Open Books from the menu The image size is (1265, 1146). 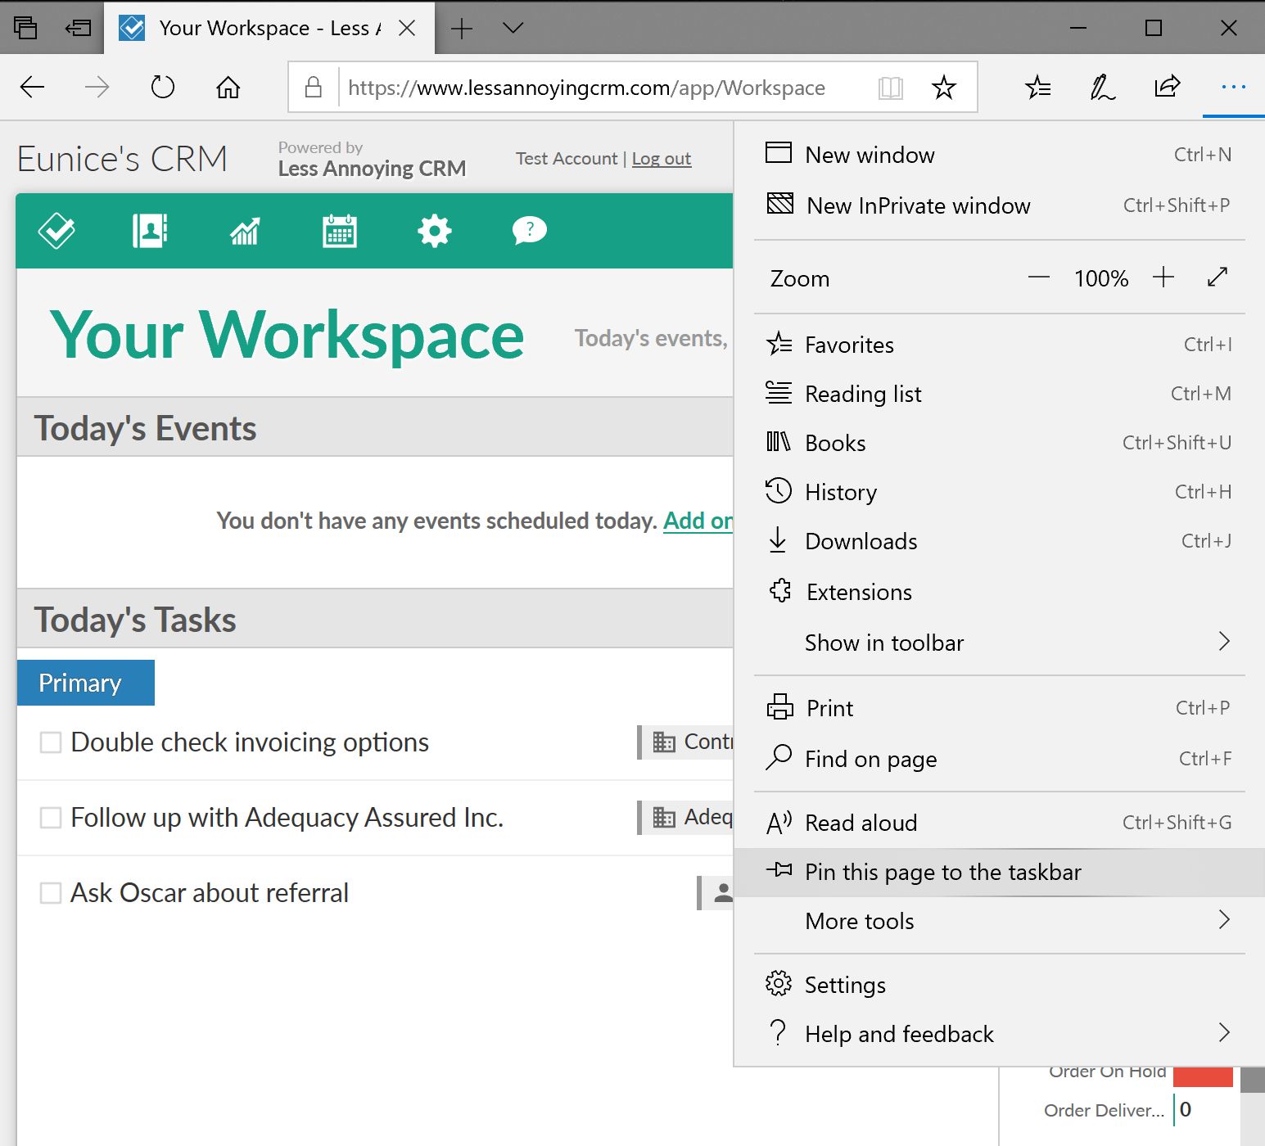pyautogui.click(x=999, y=443)
